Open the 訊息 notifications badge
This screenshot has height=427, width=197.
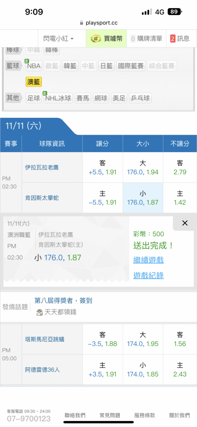point(173,39)
